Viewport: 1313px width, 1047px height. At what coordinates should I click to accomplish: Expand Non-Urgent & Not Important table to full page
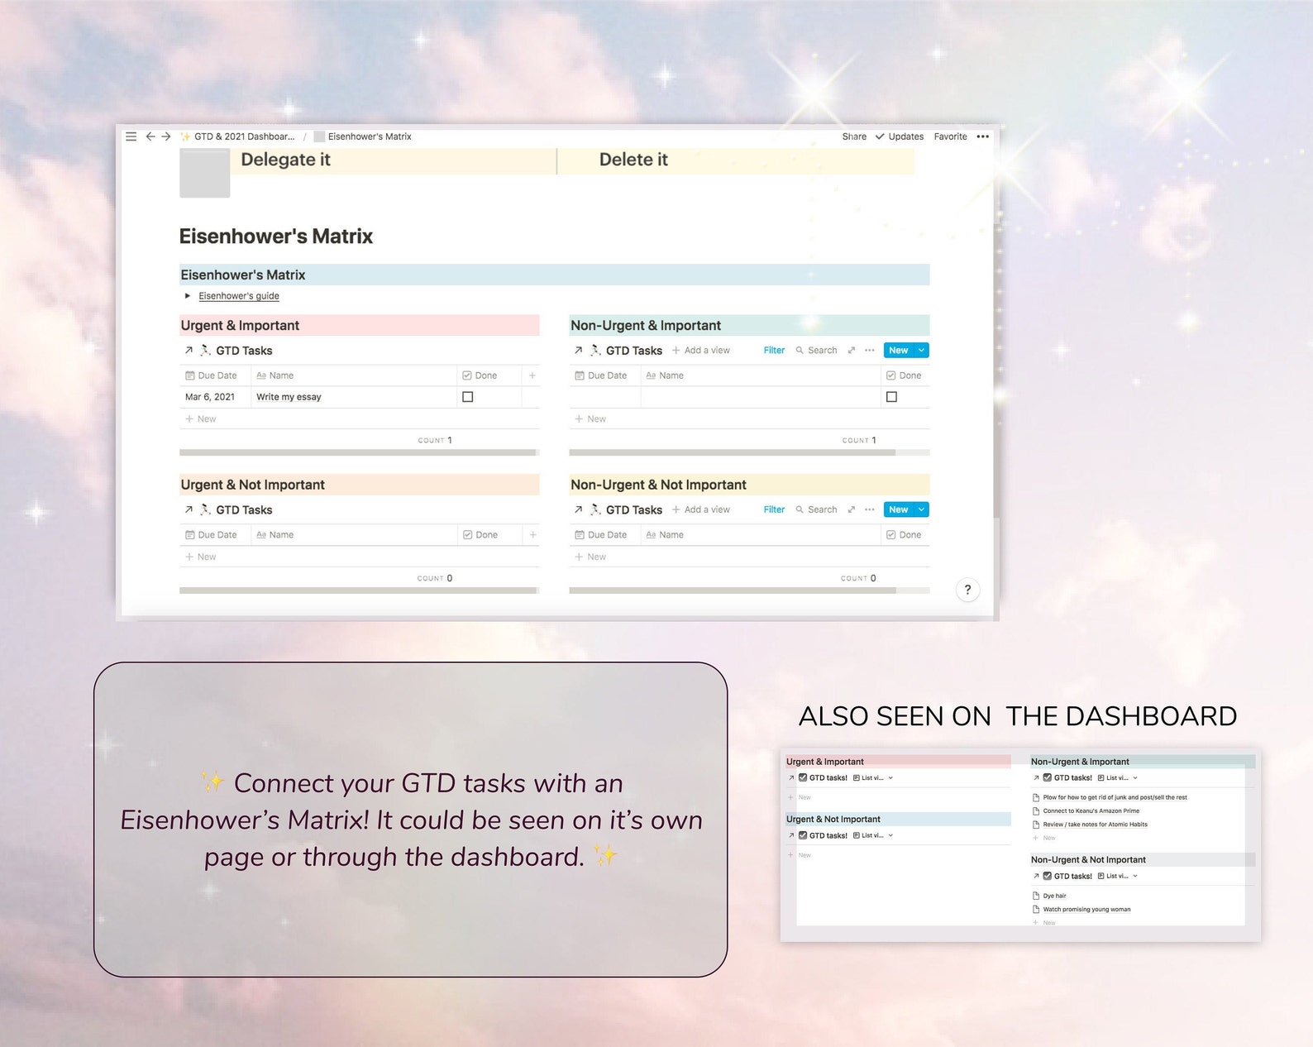pyautogui.click(x=851, y=509)
